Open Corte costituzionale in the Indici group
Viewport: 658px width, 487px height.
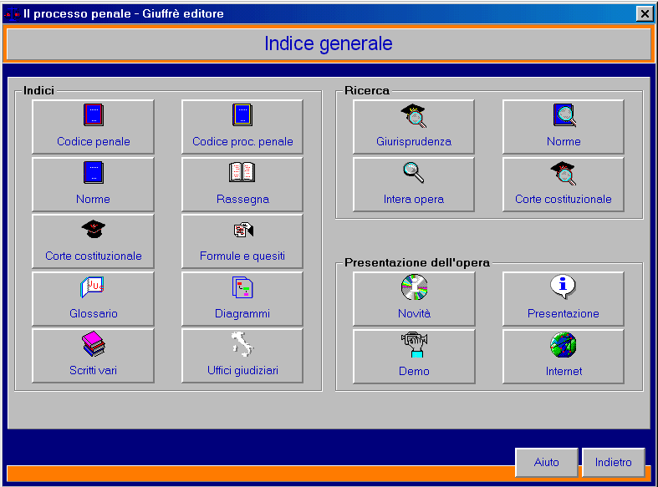(93, 241)
